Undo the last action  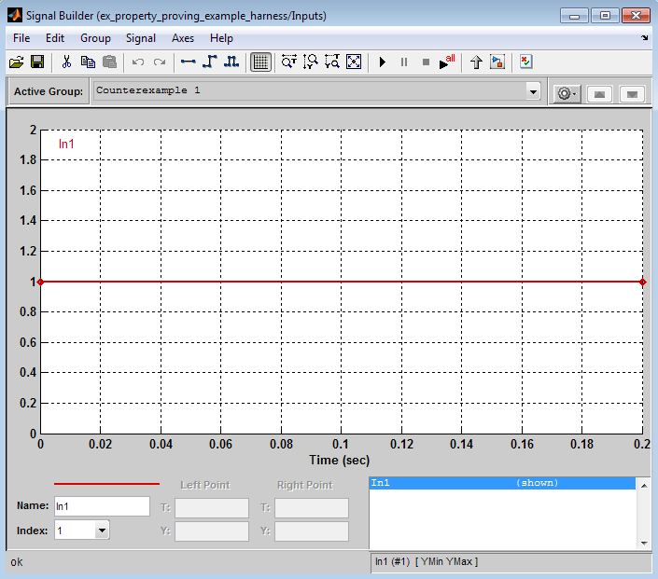pos(137,62)
